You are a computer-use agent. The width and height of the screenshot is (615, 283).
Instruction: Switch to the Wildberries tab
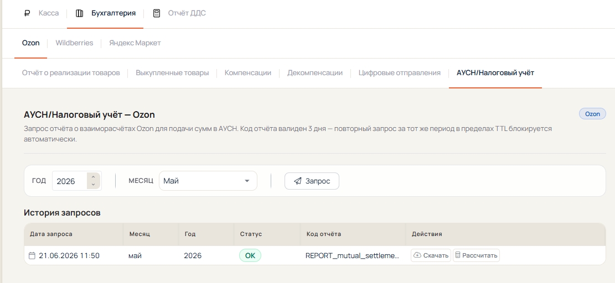[74, 43]
